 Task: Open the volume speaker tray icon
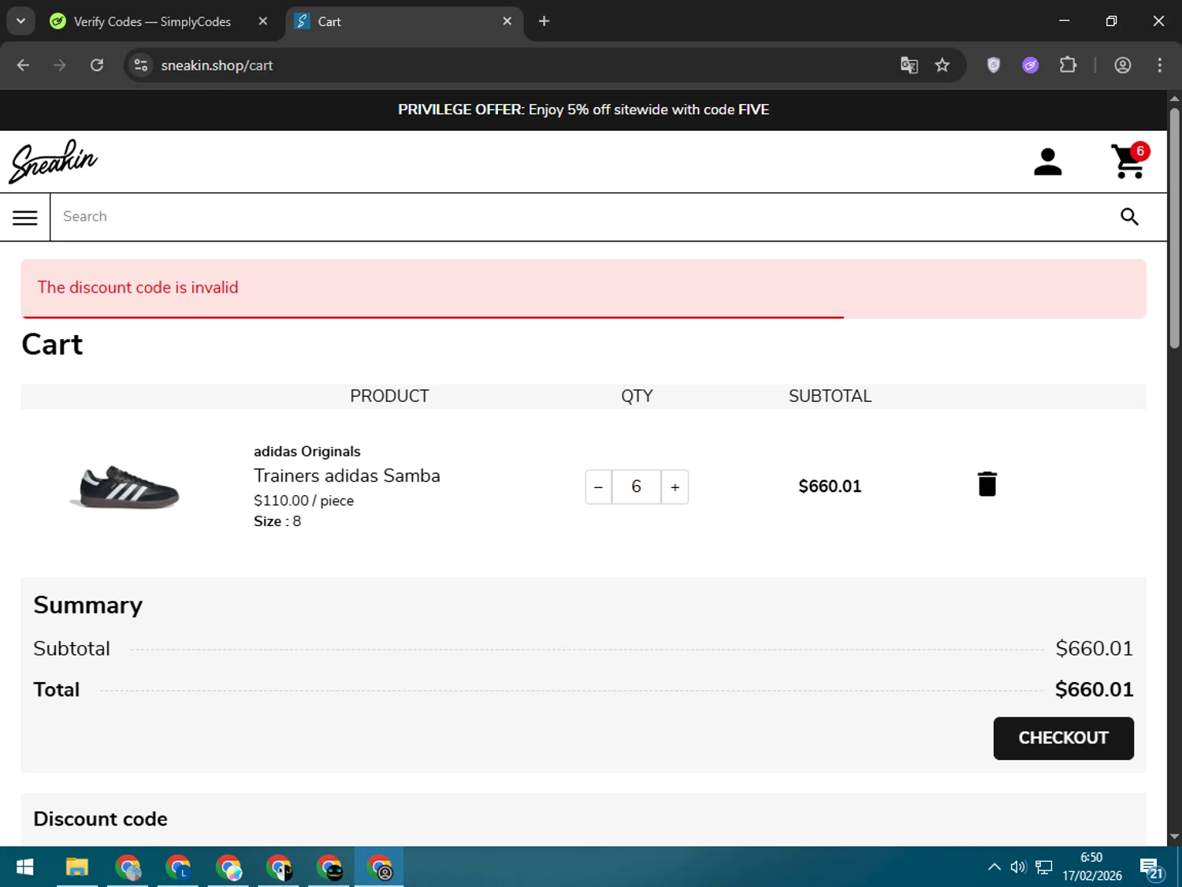(1018, 867)
